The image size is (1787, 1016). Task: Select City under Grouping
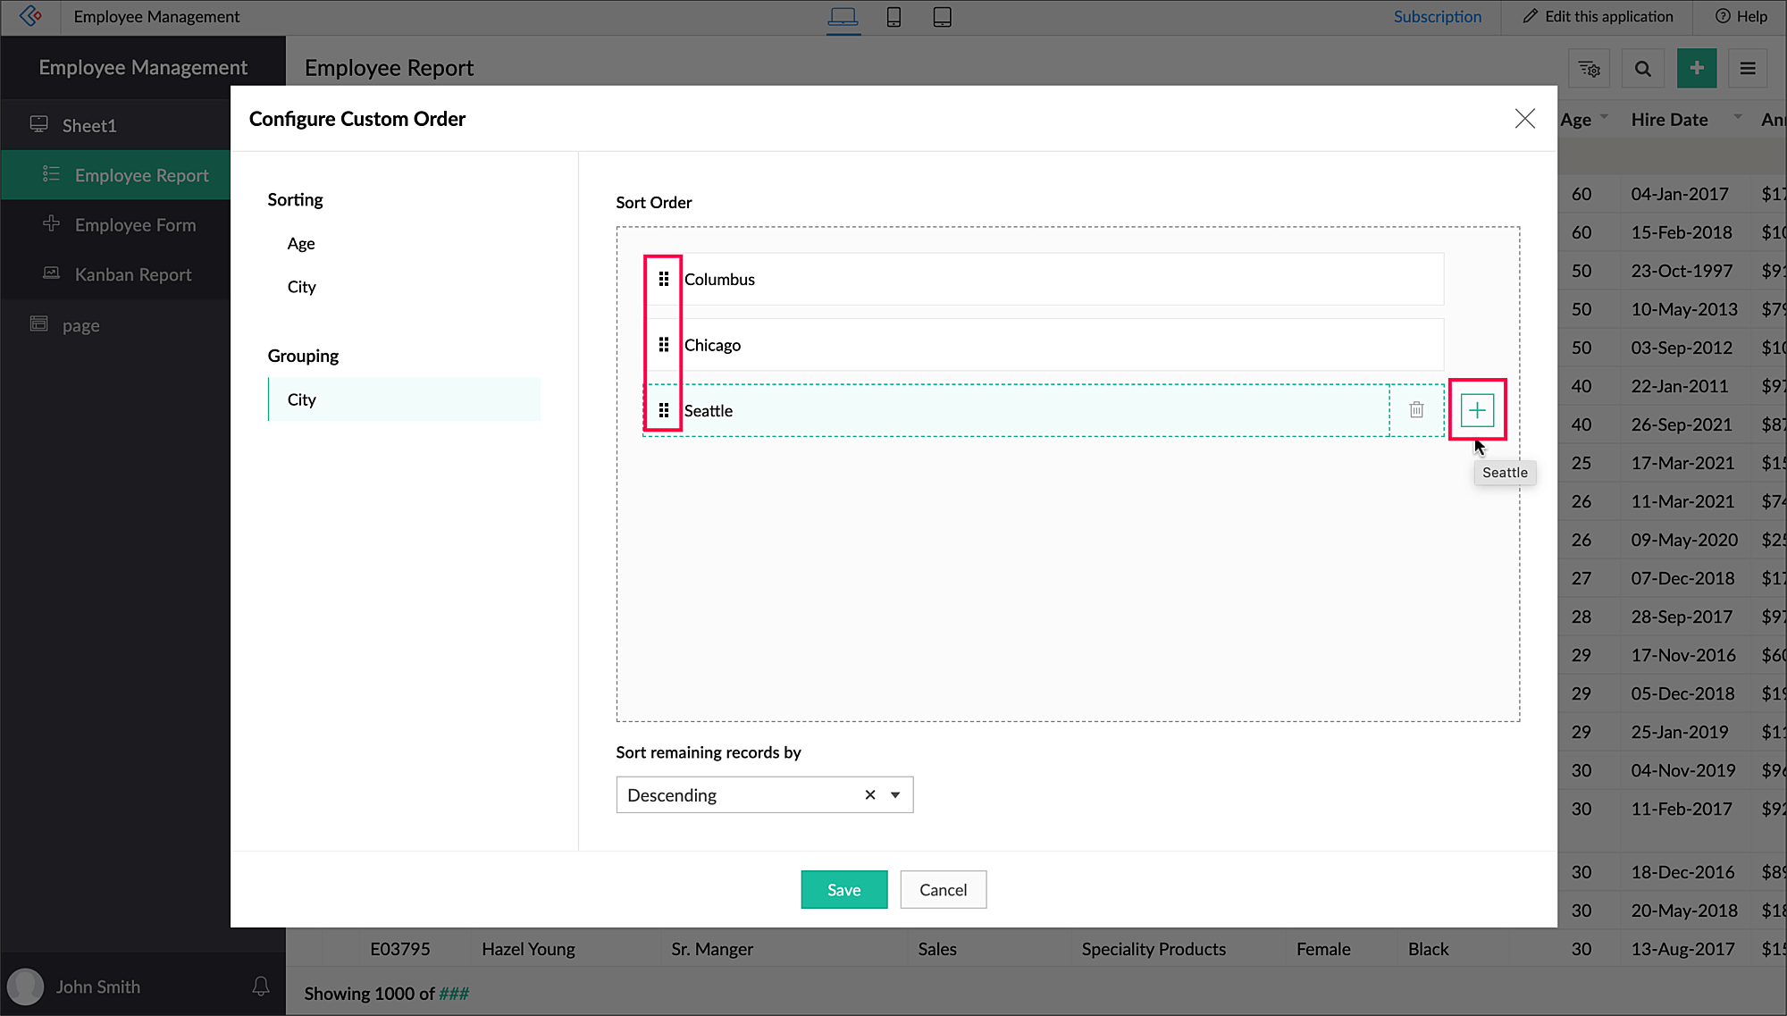coord(302,399)
